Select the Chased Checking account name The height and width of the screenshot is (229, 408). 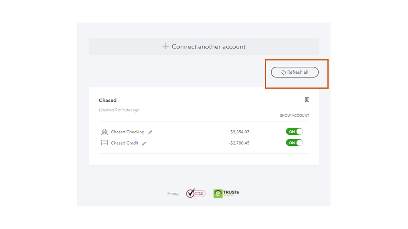pyautogui.click(x=127, y=132)
